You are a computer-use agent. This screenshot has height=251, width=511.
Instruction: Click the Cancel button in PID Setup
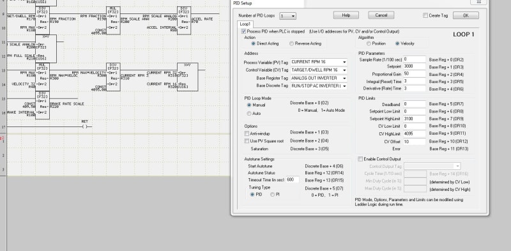point(381,15)
